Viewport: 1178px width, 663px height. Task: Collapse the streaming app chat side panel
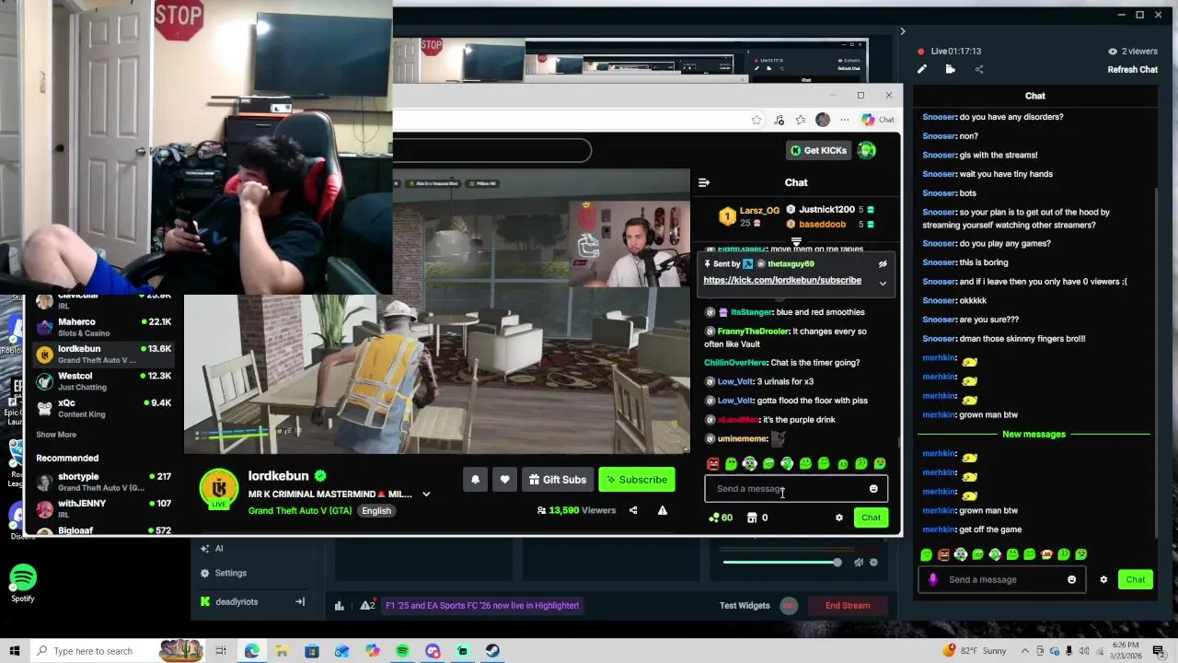(x=902, y=31)
